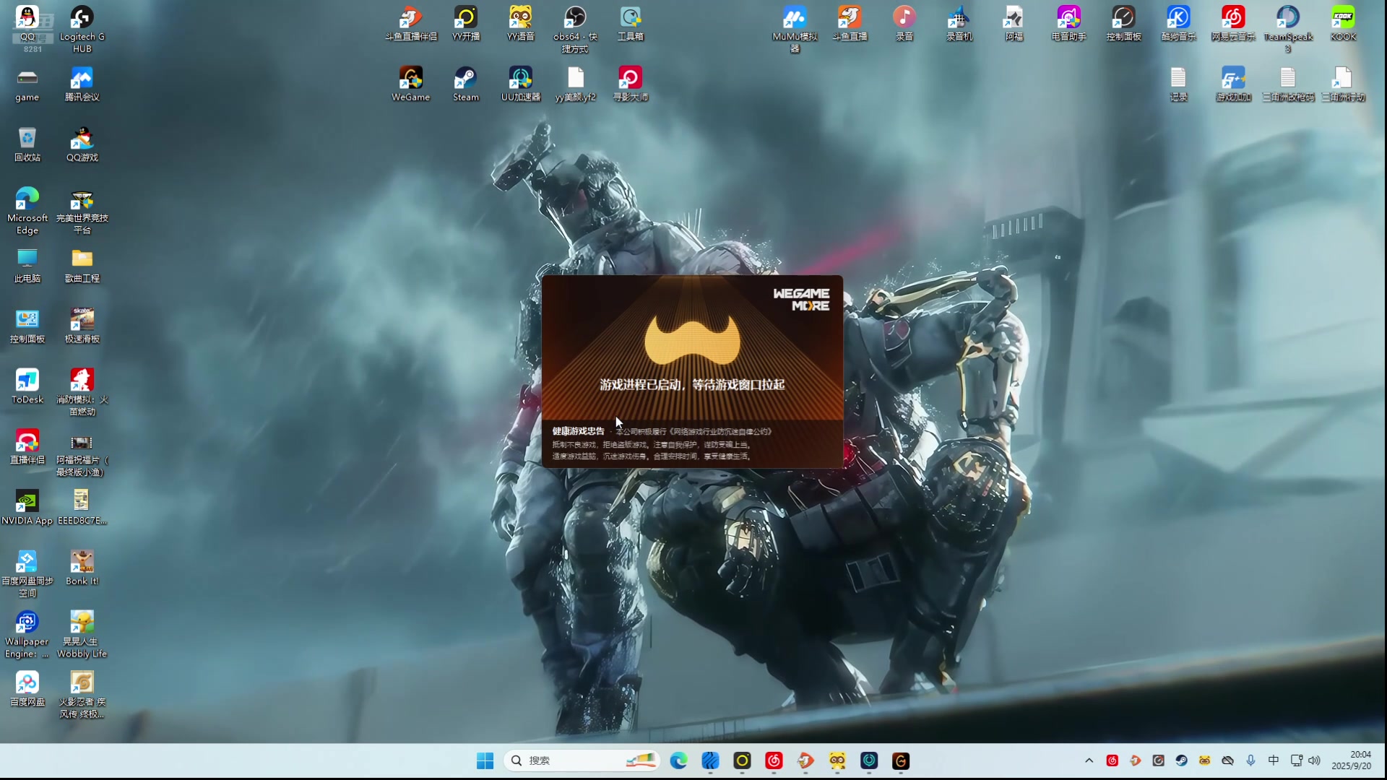Click the microphone tray icon
Screen dimensions: 1387x780
[1250, 760]
